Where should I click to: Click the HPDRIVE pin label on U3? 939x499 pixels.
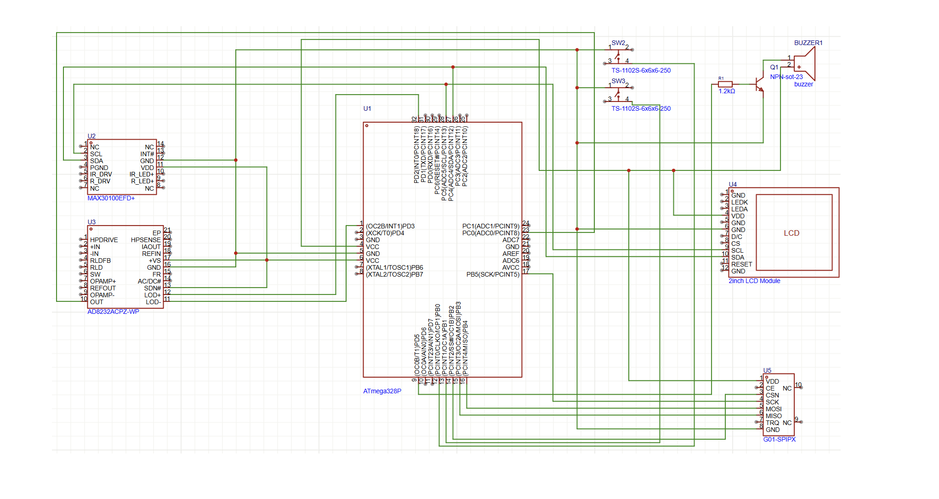[x=104, y=240]
